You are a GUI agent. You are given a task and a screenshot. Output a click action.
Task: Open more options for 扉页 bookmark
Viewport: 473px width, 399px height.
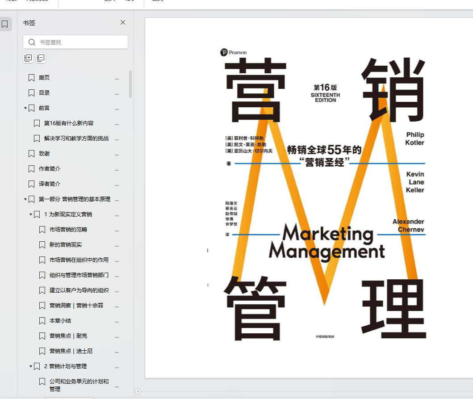click(x=117, y=79)
